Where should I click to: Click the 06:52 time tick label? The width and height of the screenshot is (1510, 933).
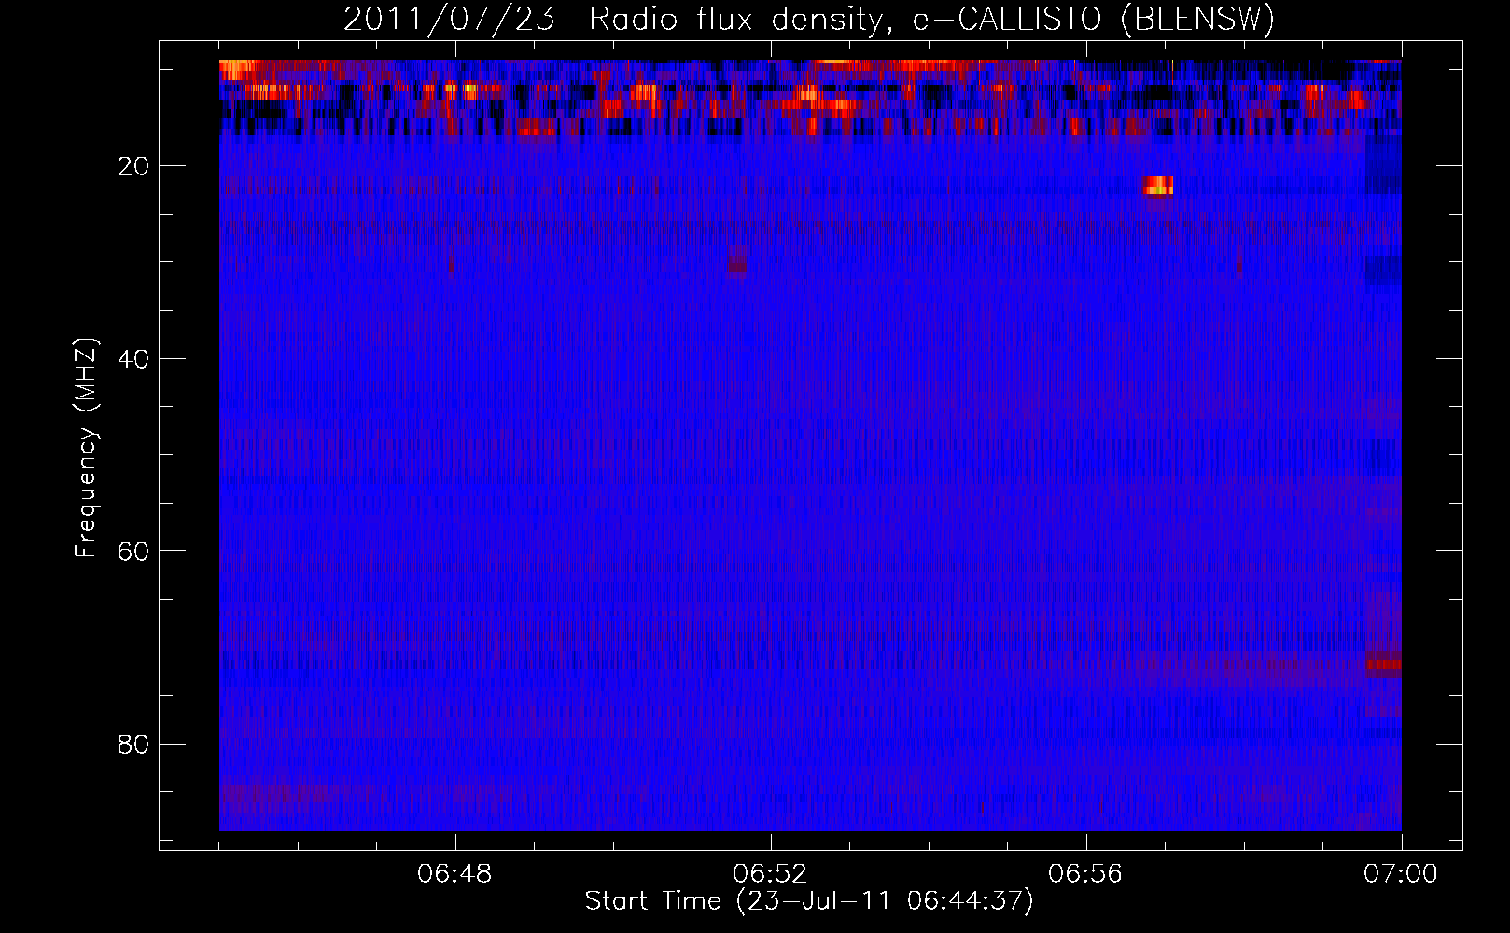click(770, 874)
